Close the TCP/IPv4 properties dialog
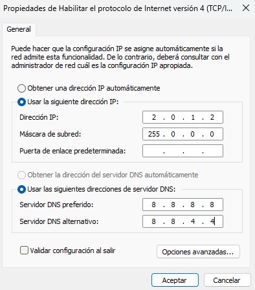Screen dimensions: 255x290 [246, 8]
